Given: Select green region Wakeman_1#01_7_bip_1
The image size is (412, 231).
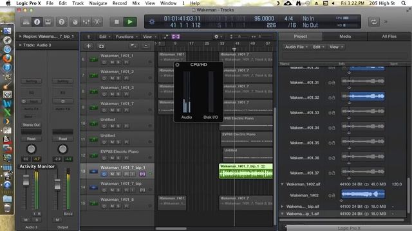Looking at the screenshot, I should pyautogui.click(x=246, y=171).
